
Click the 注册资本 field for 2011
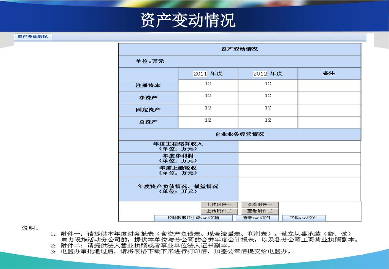coord(208,85)
